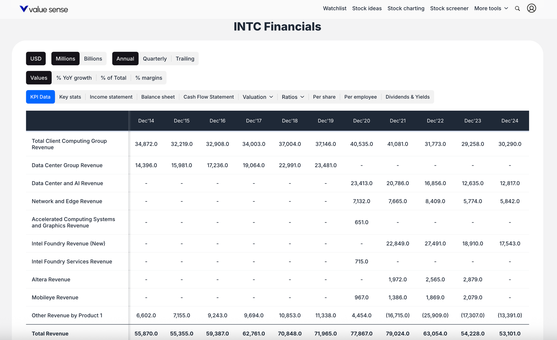
Task: Open search using the magnifying glass icon
Action: coord(517,8)
